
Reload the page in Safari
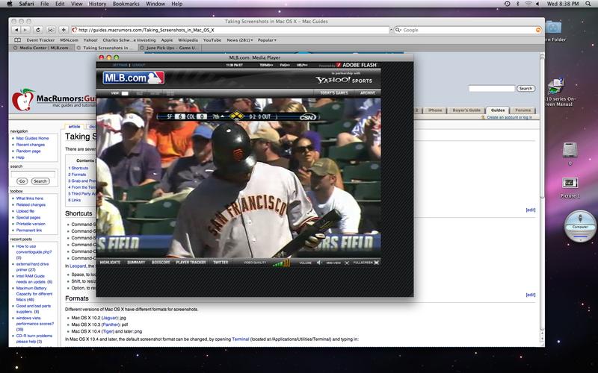point(38,30)
